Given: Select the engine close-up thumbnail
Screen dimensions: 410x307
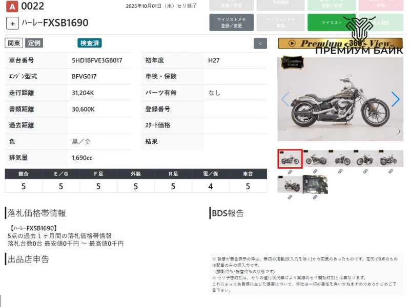Looking at the screenshot, I should 315,184.
